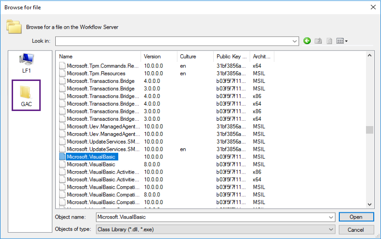Click the green Back arrow icon

[x=307, y=41]
